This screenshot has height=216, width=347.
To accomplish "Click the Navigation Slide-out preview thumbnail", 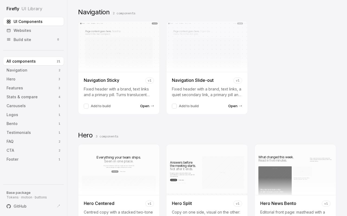I will coord(207,47).
